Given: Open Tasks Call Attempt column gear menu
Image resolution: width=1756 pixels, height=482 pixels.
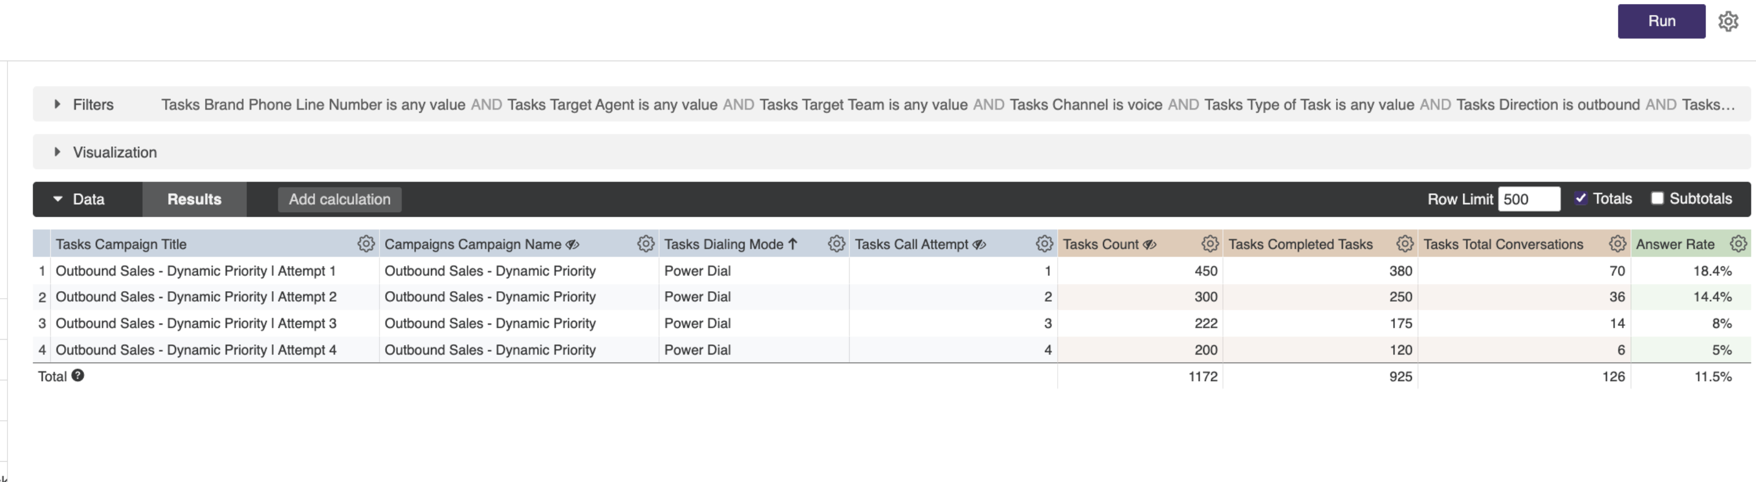Looking at the screenshot, I should click(x=1044, y=244).
